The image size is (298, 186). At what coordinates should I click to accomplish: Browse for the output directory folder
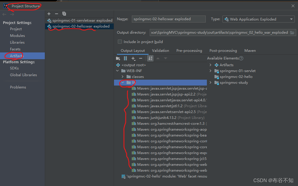point(292,33)
